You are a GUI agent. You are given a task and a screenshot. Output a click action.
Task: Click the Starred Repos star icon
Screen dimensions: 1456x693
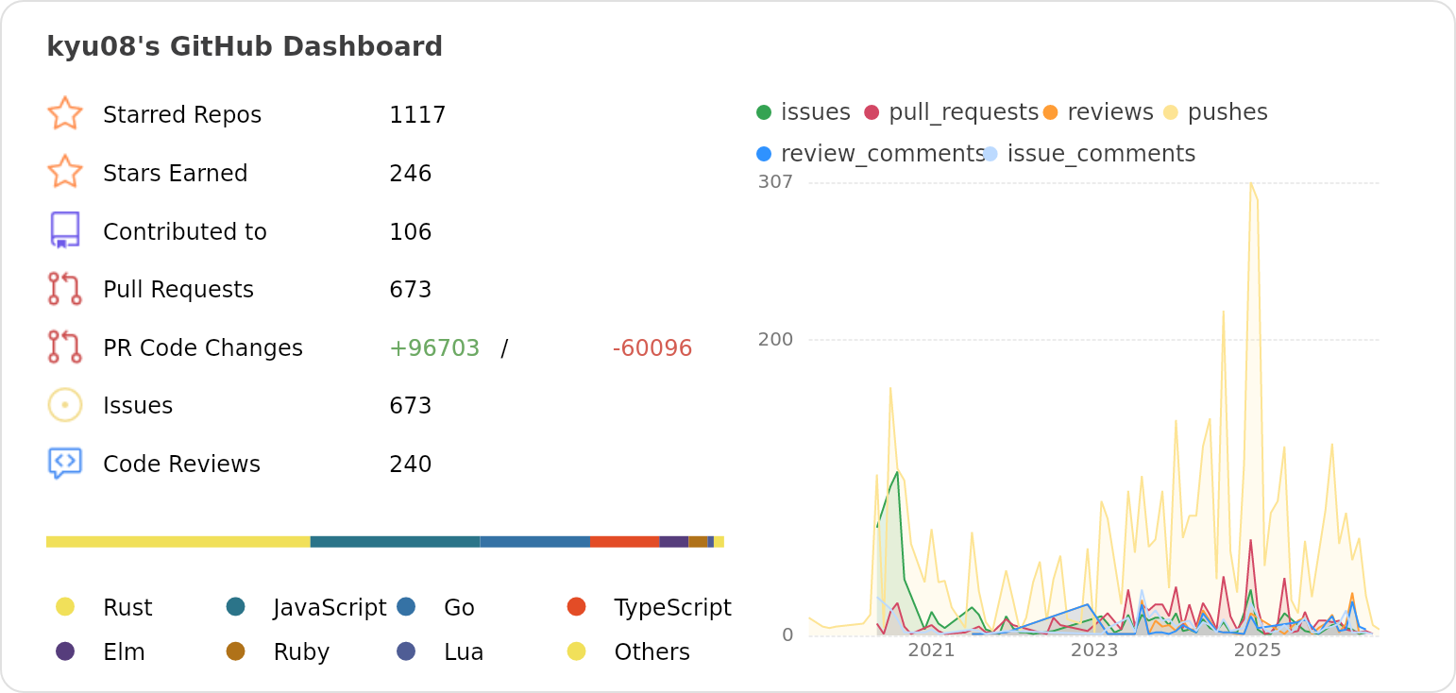coord(65,113)
